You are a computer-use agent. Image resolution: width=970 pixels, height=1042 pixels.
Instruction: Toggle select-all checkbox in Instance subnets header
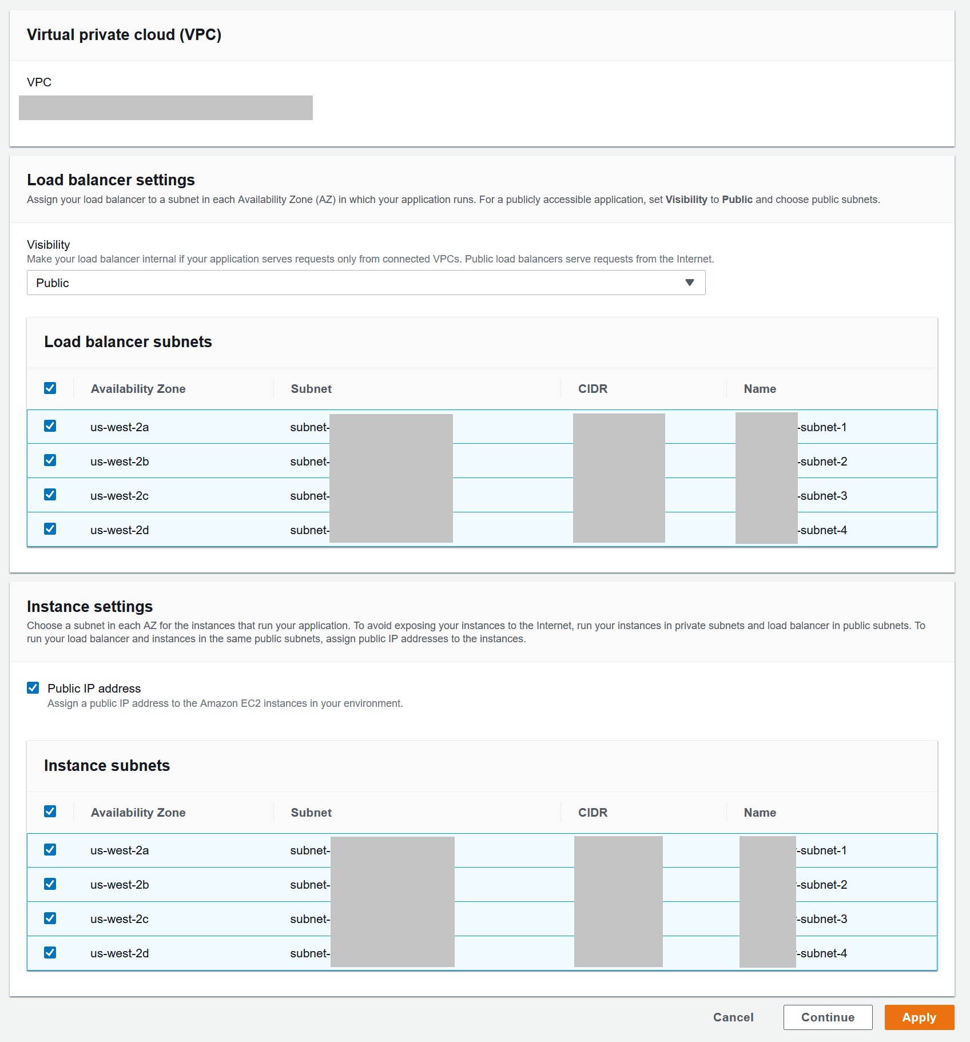click(x=50, y=812)
